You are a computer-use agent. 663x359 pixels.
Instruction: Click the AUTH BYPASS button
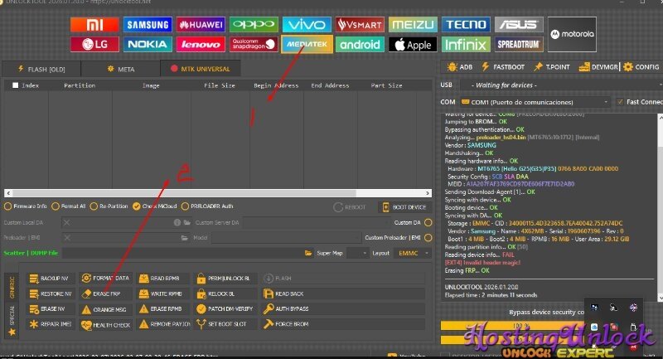point(343,308)
